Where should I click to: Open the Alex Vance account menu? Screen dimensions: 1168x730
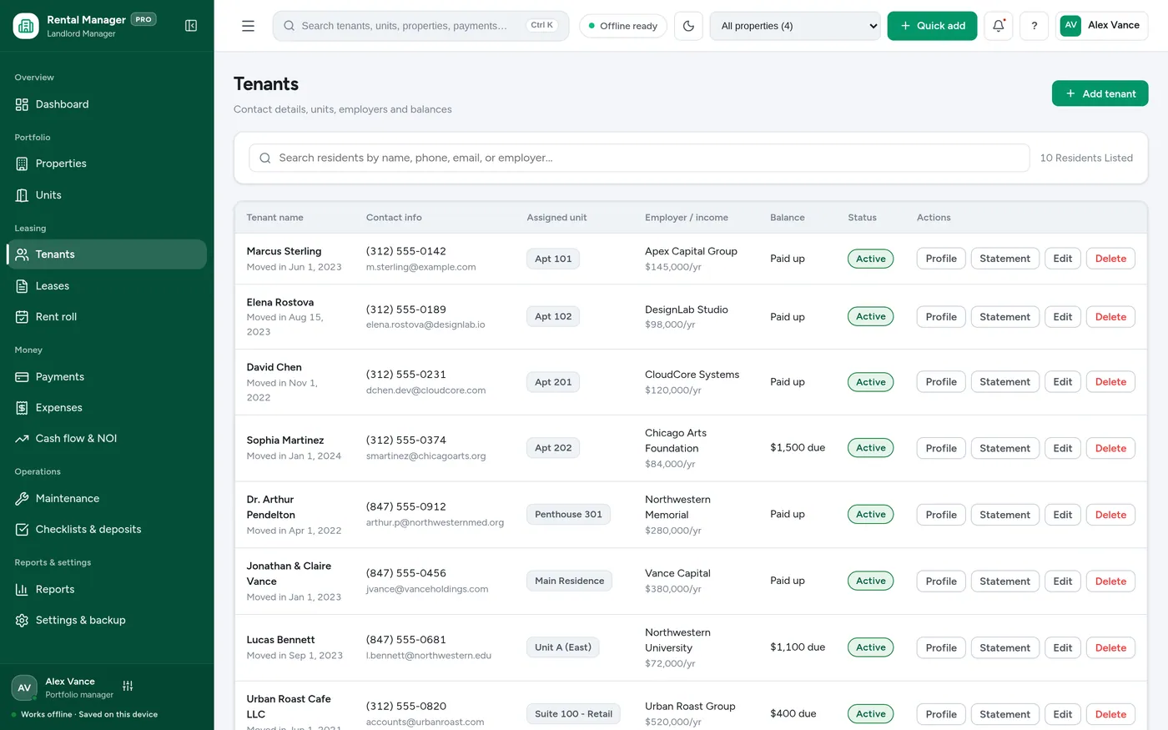1101,26
